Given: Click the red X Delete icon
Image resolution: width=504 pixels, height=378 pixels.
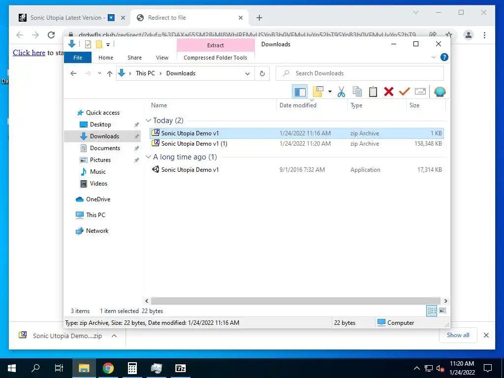Looking at the screenshot, I should [389, 92].
